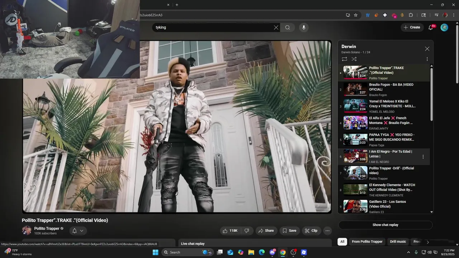Play Gatillero 23 - Los Santos
The image size is (459, 258).
[x=384, y=206]
